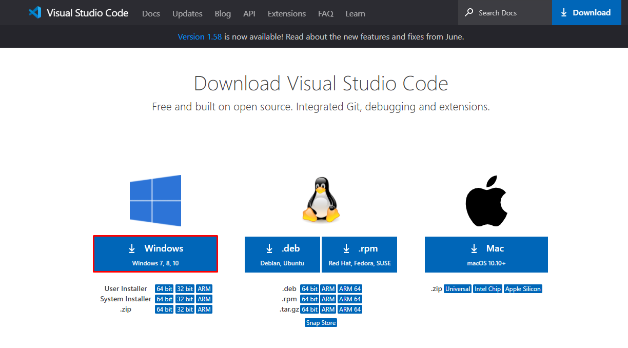The width and height of the screenshot is (628, 348).
Task: Click the Mac download button
Action: click(486, 254)
